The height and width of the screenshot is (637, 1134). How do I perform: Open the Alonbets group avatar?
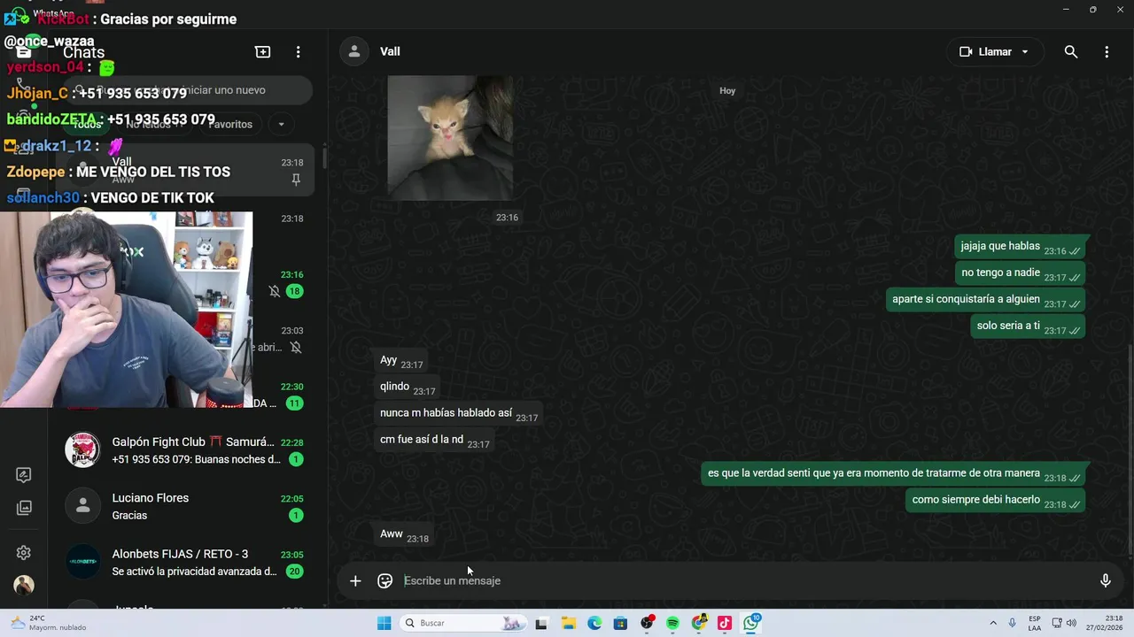pos(82,563)
